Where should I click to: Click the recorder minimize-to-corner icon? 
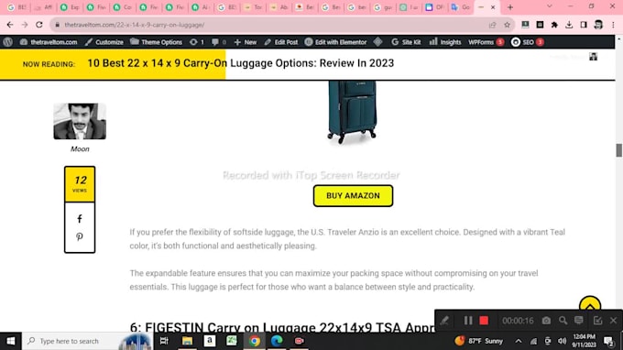(597, 320)
